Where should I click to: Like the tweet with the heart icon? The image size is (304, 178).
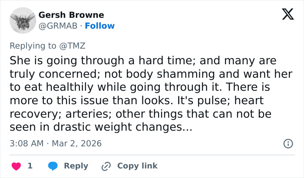pyautogui.click(x=16, y=166)
